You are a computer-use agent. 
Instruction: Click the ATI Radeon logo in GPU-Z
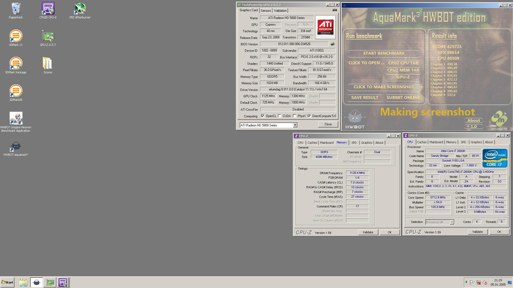325,27
